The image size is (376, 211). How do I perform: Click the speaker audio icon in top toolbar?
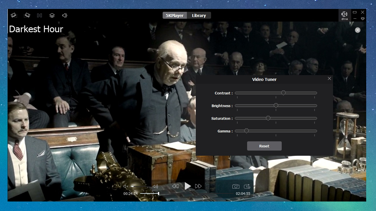click(x=65, y=15)
